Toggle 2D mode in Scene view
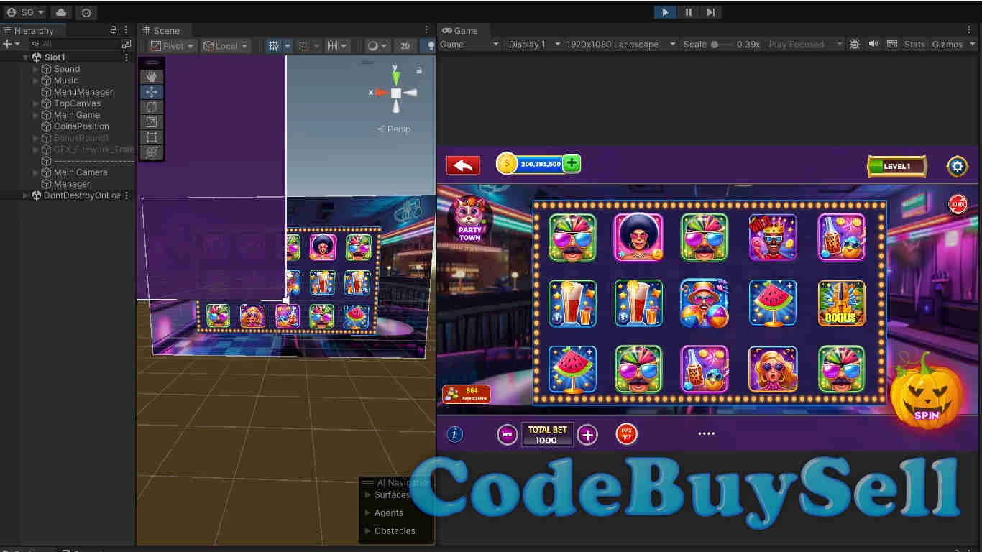982x552 pixels. pos(405,45)
